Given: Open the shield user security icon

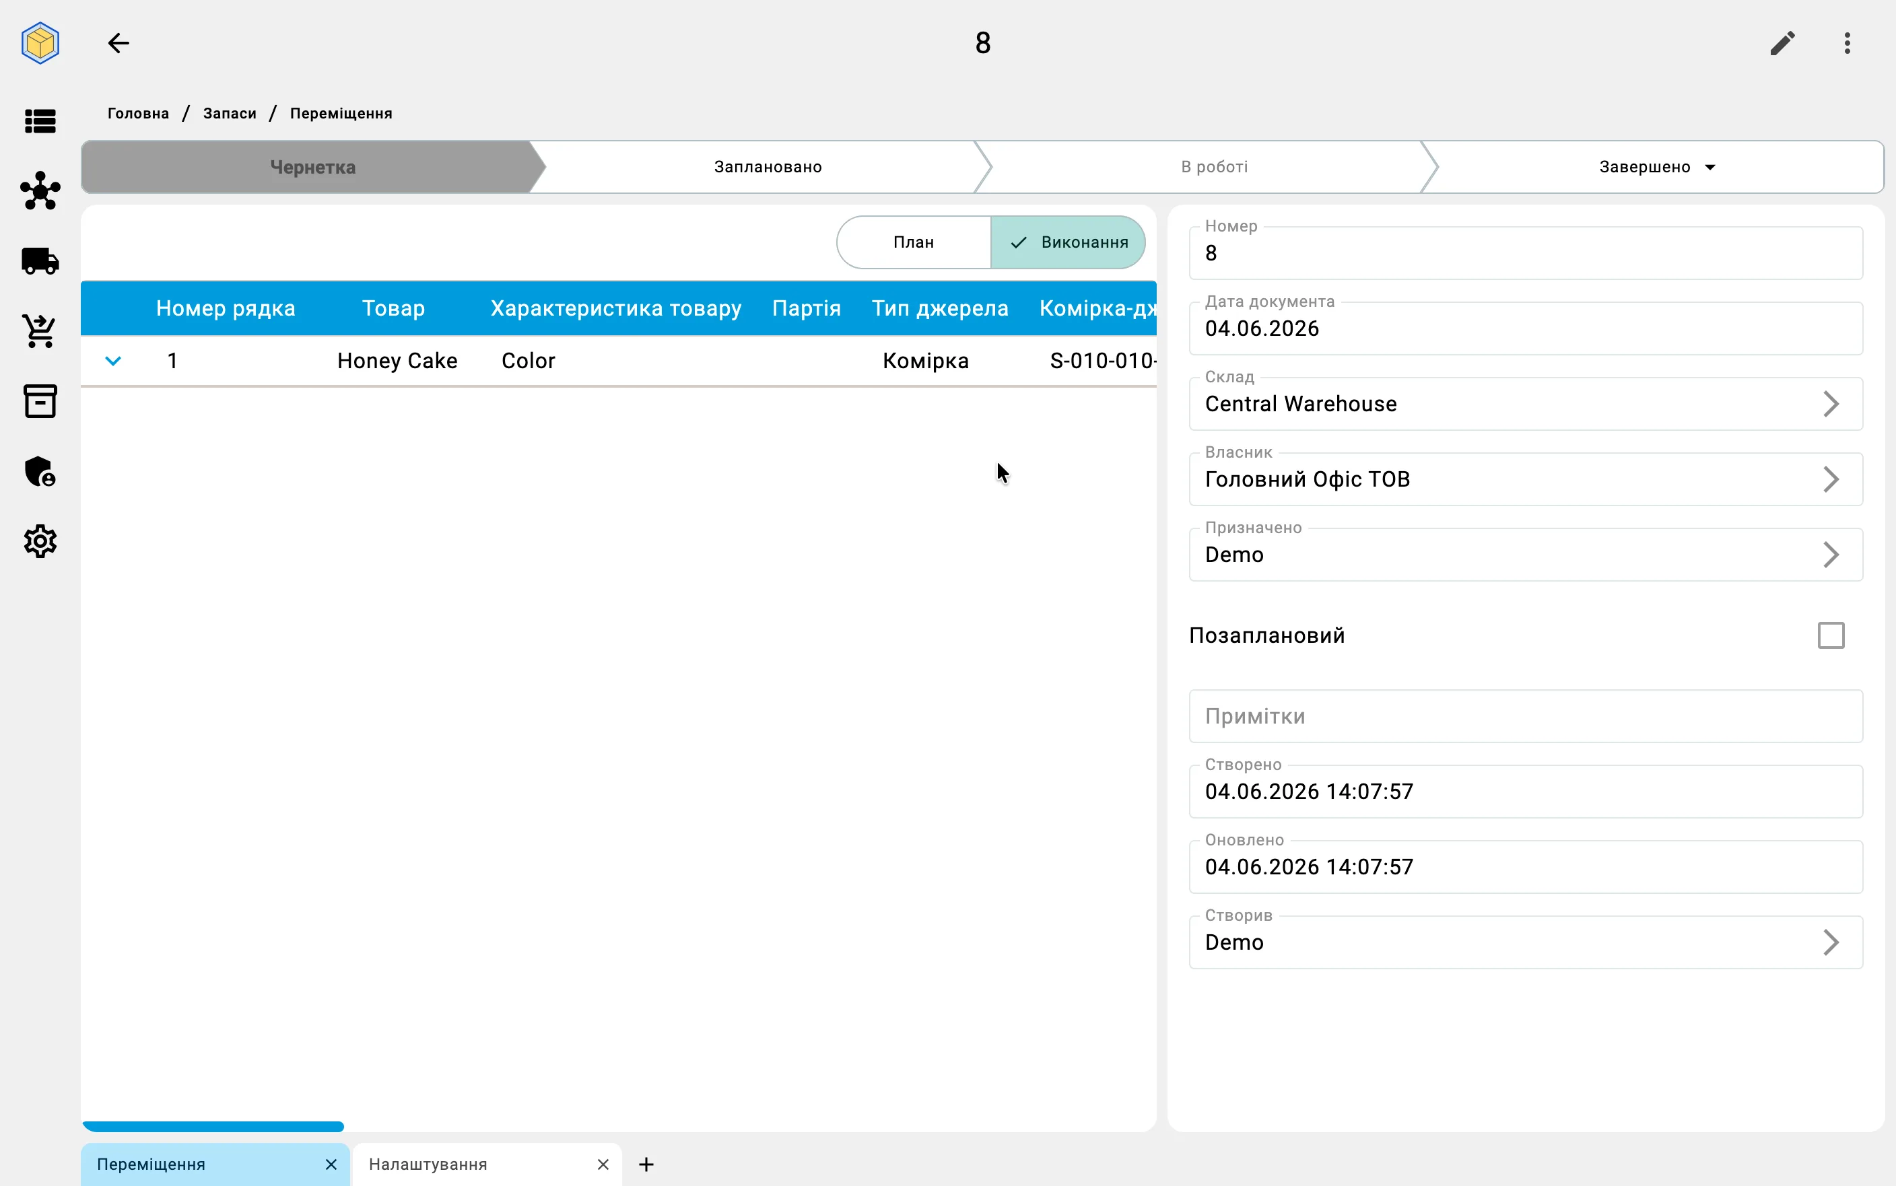Looking at the screenshot, I should (x=40, y=471).
